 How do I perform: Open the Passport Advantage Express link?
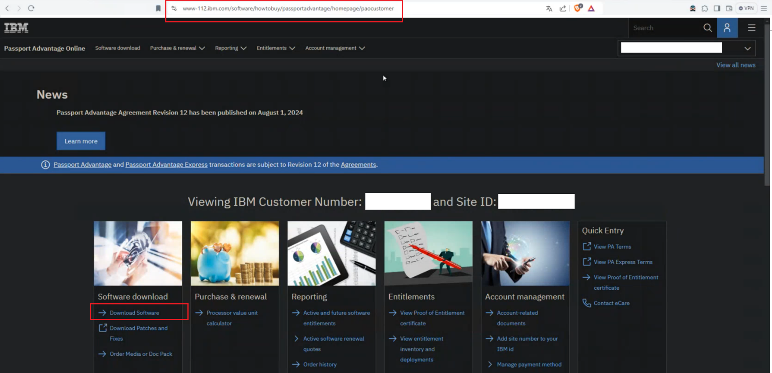[x=166, y=164]
